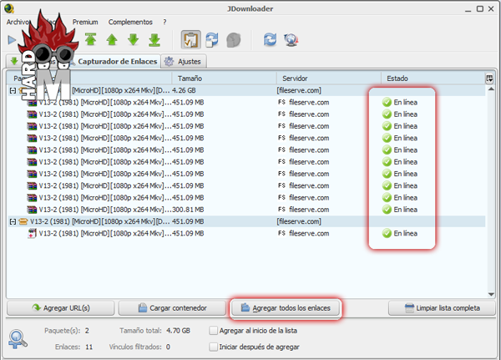Click the Tamaño total 4.70 GB value

point(179,331)
